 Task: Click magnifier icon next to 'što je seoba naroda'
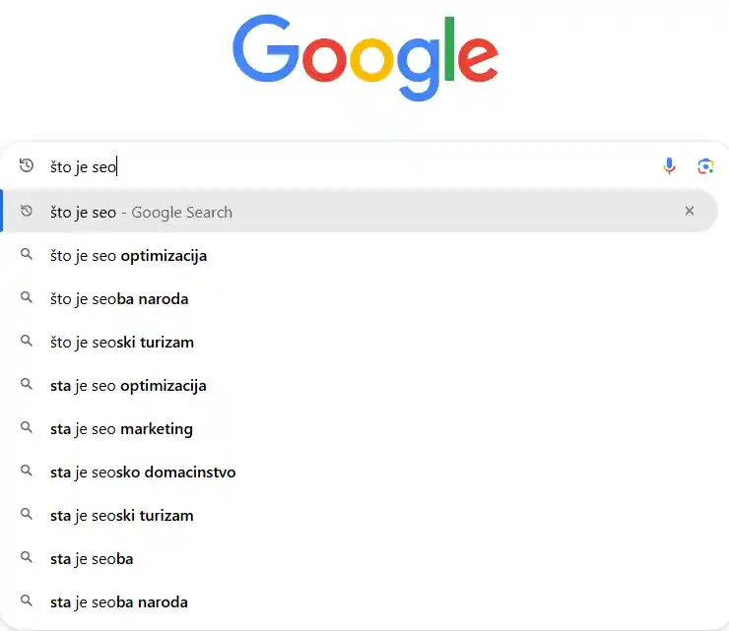[27, 298]
